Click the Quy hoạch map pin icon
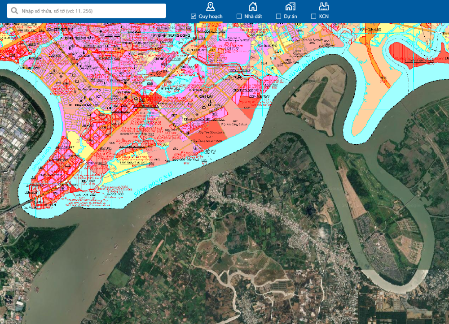The image size is (449, 324). (210, 6)
